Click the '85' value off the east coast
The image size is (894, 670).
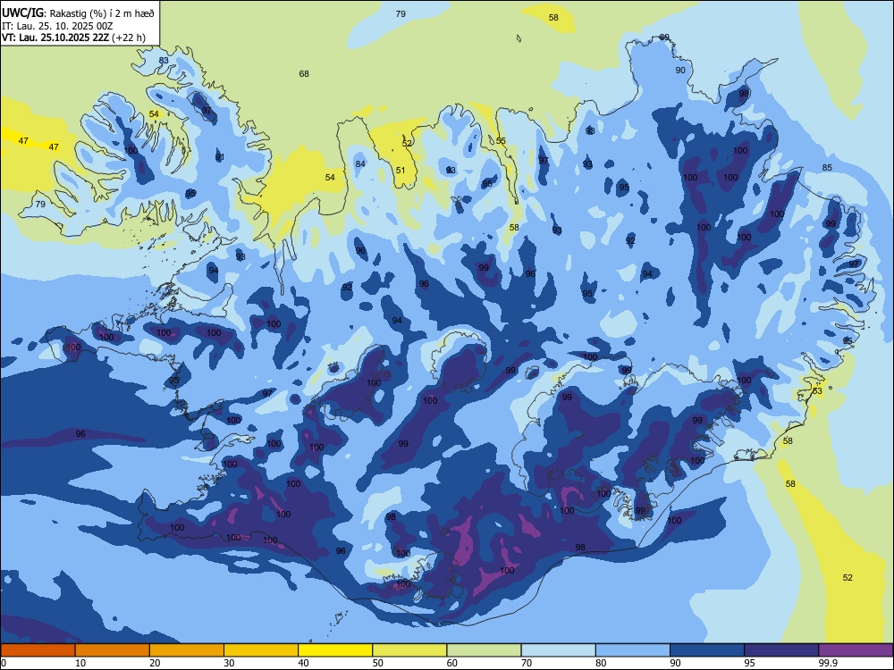tap(827, 168)
